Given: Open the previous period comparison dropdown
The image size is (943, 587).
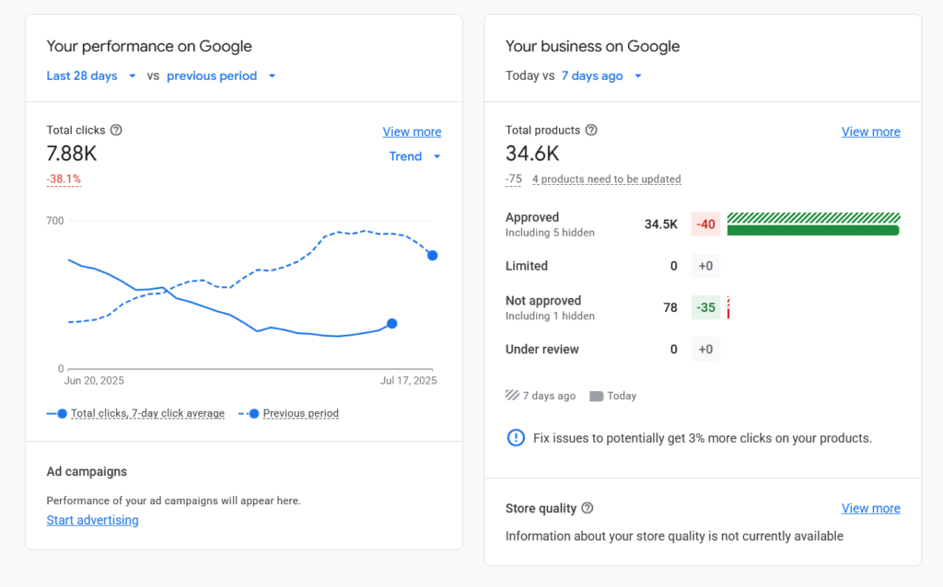Looking at the screenshot, I should pyautogui.click(x=221, y=76).
